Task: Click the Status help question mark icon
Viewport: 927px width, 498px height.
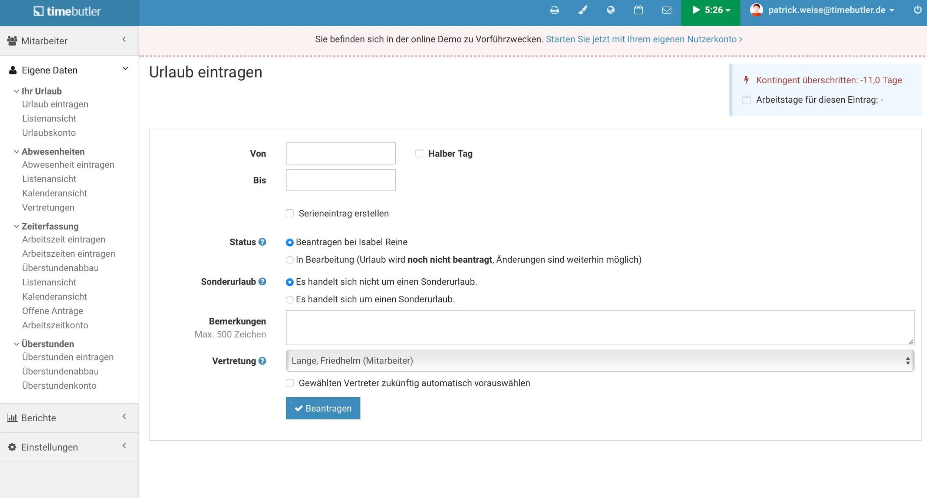Action: click(262, 242)
